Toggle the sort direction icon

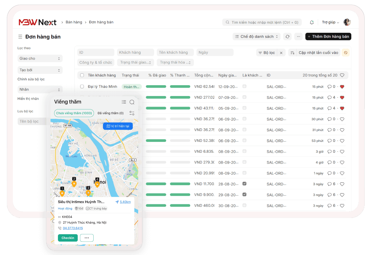pyautogui.click(x=292, y=53)
